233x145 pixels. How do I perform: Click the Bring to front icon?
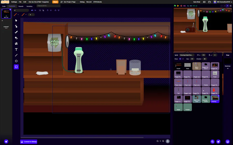(55, 10)
